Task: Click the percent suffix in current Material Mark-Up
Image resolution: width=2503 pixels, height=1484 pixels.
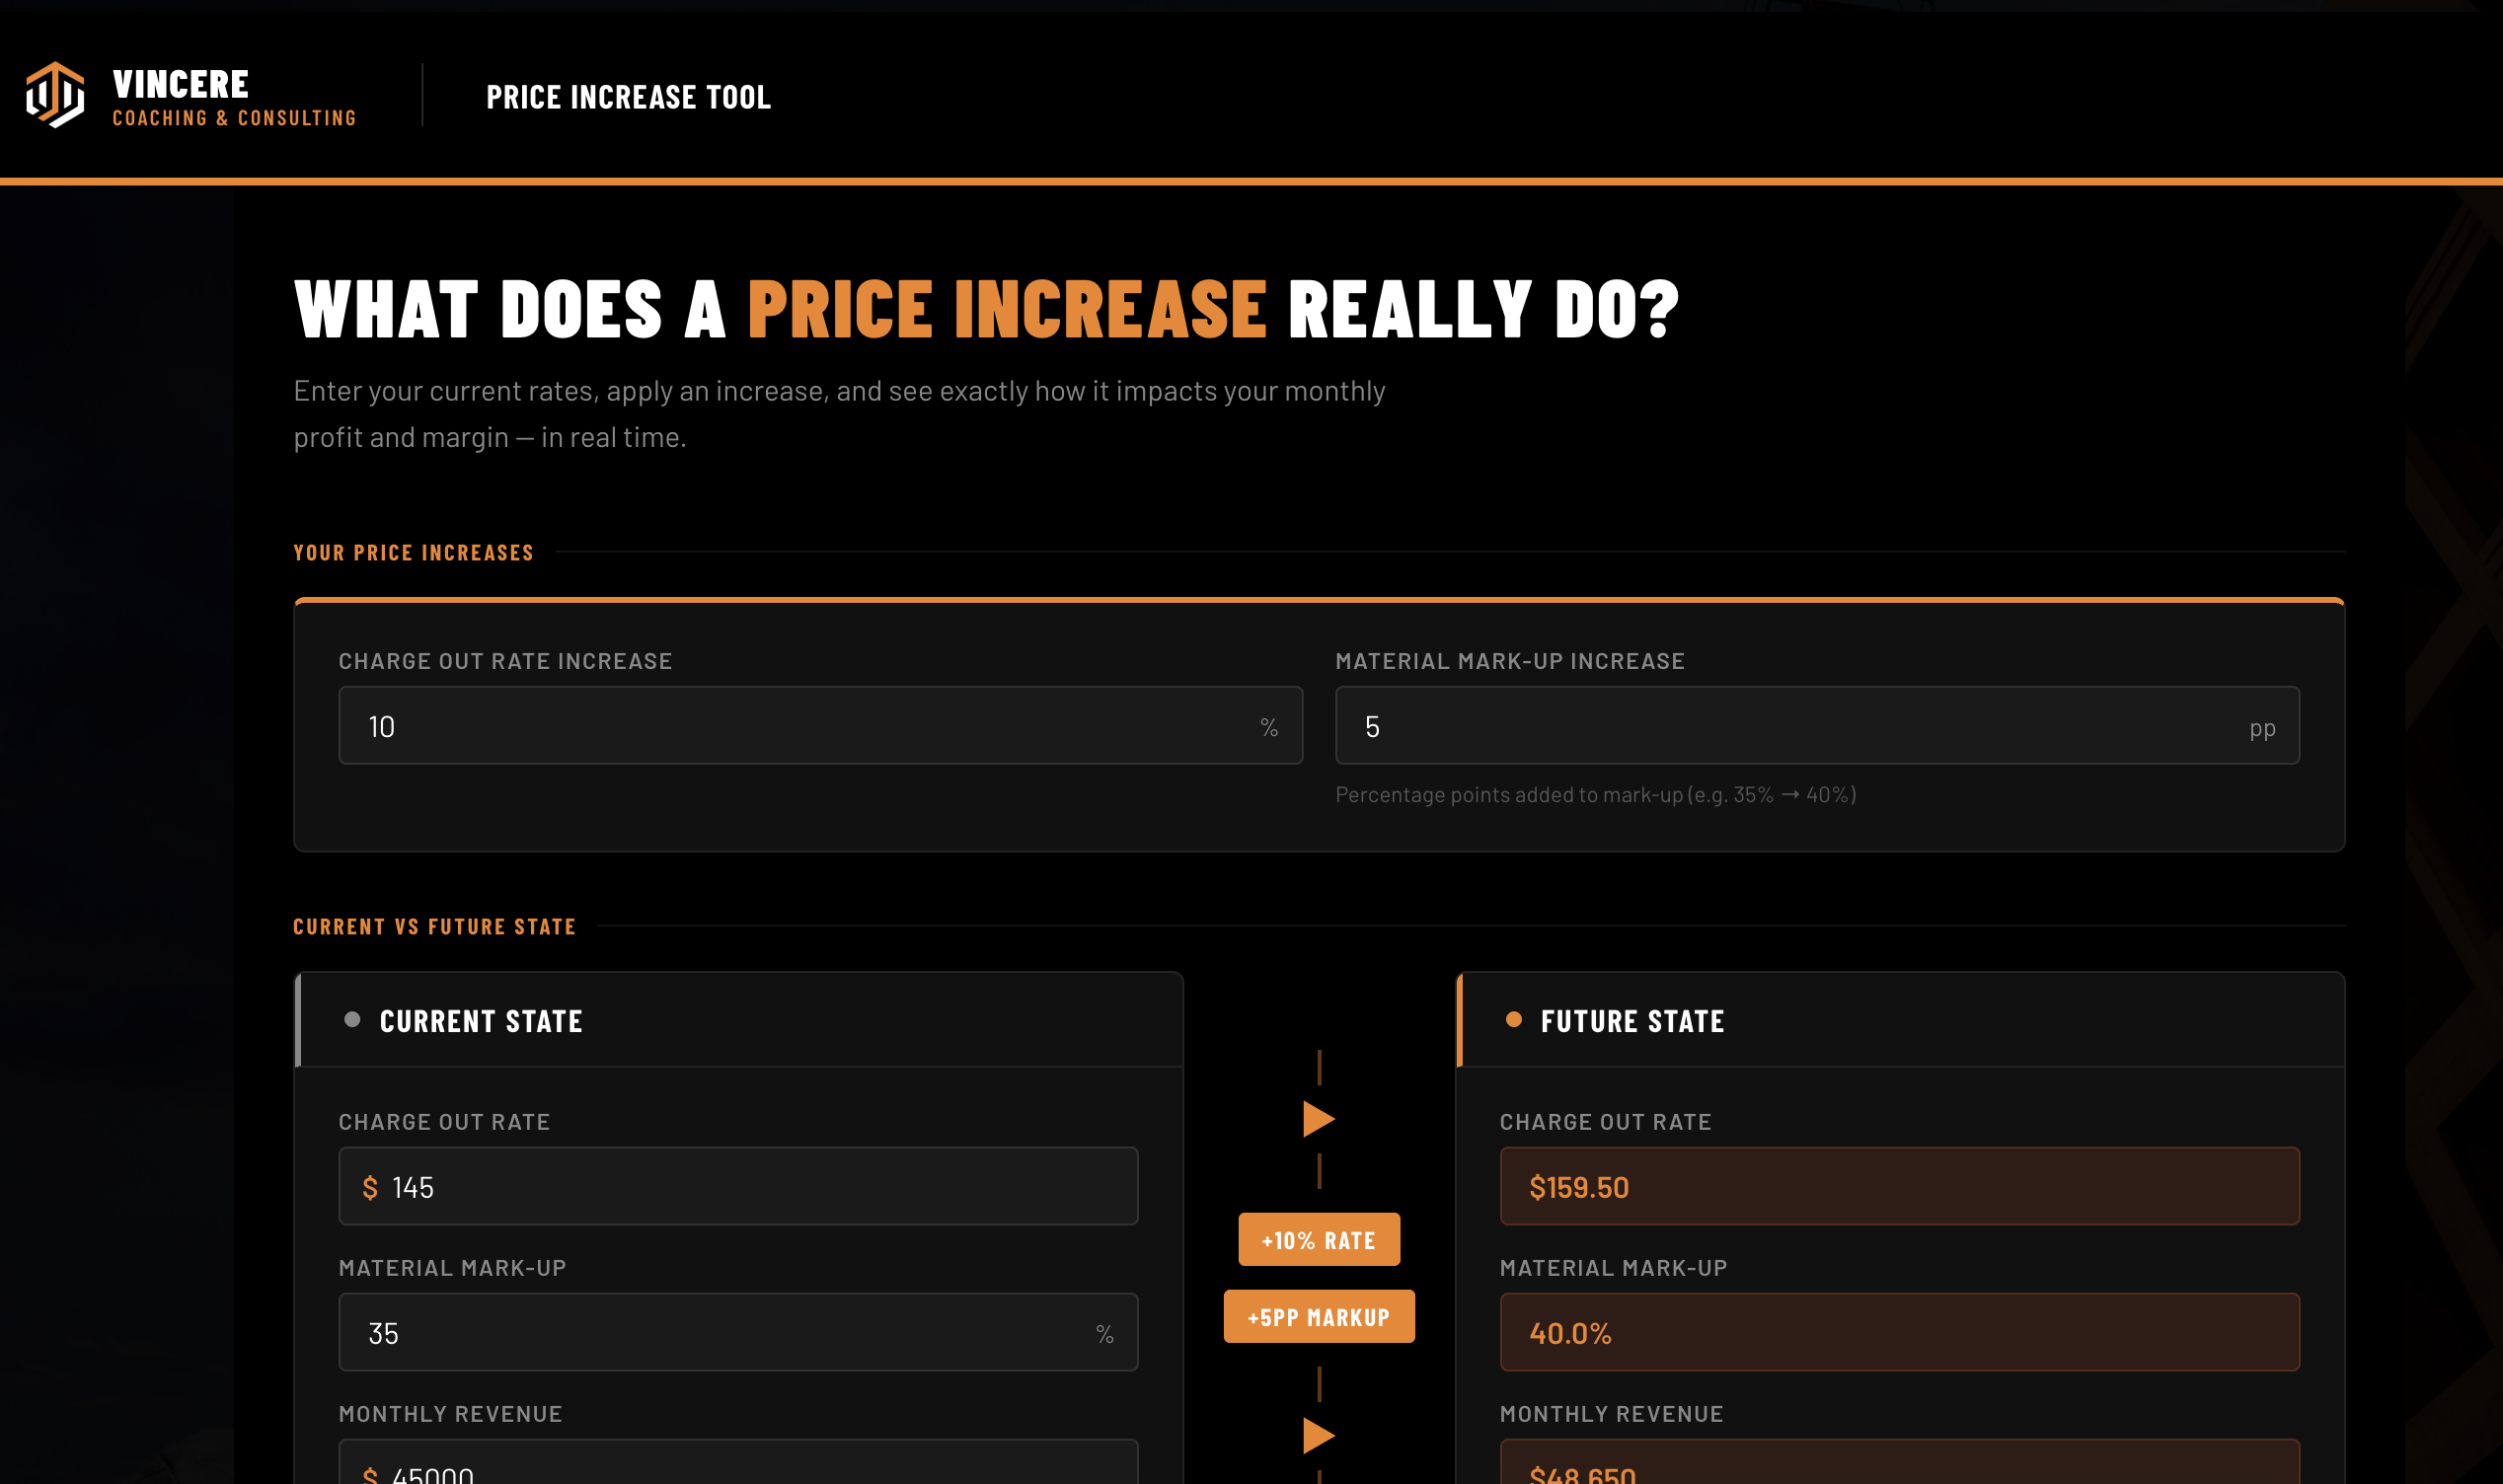Action: [1104, 1334]
